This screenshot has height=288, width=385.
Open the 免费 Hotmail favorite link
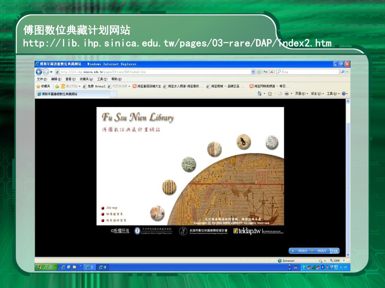(94, 86)
